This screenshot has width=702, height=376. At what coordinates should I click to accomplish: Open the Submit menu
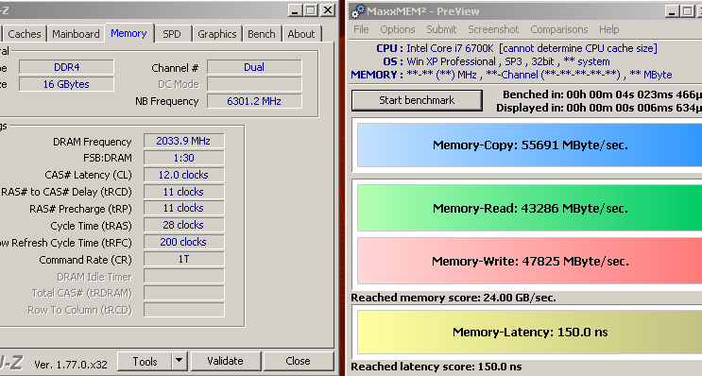click(x=441, y=29)
